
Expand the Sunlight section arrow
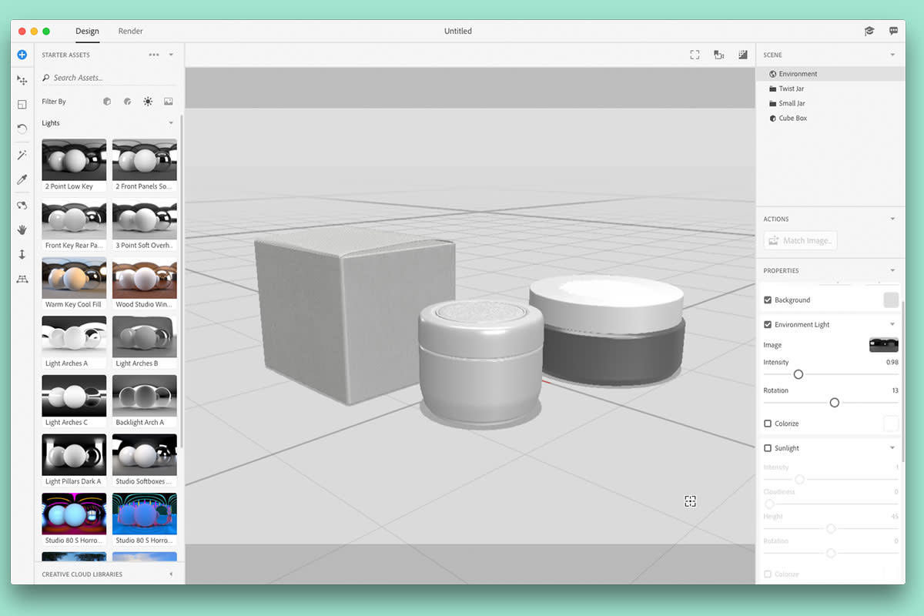tap(892, 448)
